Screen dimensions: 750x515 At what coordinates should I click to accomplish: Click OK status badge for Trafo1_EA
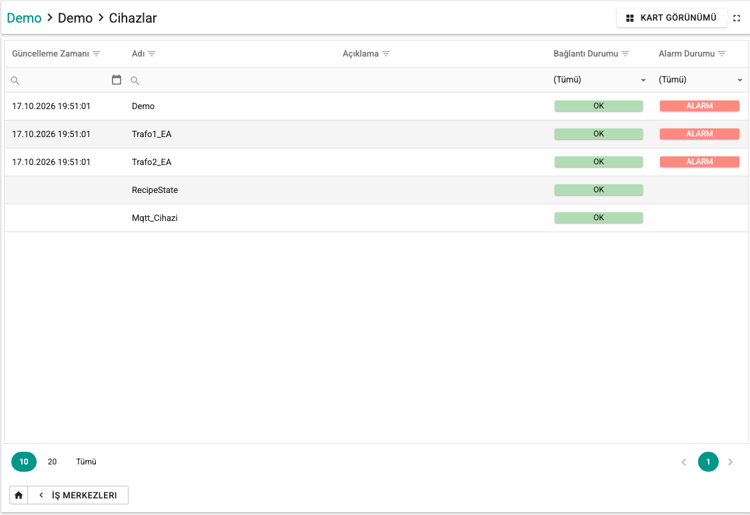(598, 134)
